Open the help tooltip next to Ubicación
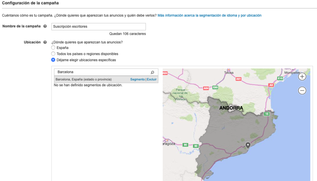The height and width of the screenshot is (181, 317). (x=45, y=42)
